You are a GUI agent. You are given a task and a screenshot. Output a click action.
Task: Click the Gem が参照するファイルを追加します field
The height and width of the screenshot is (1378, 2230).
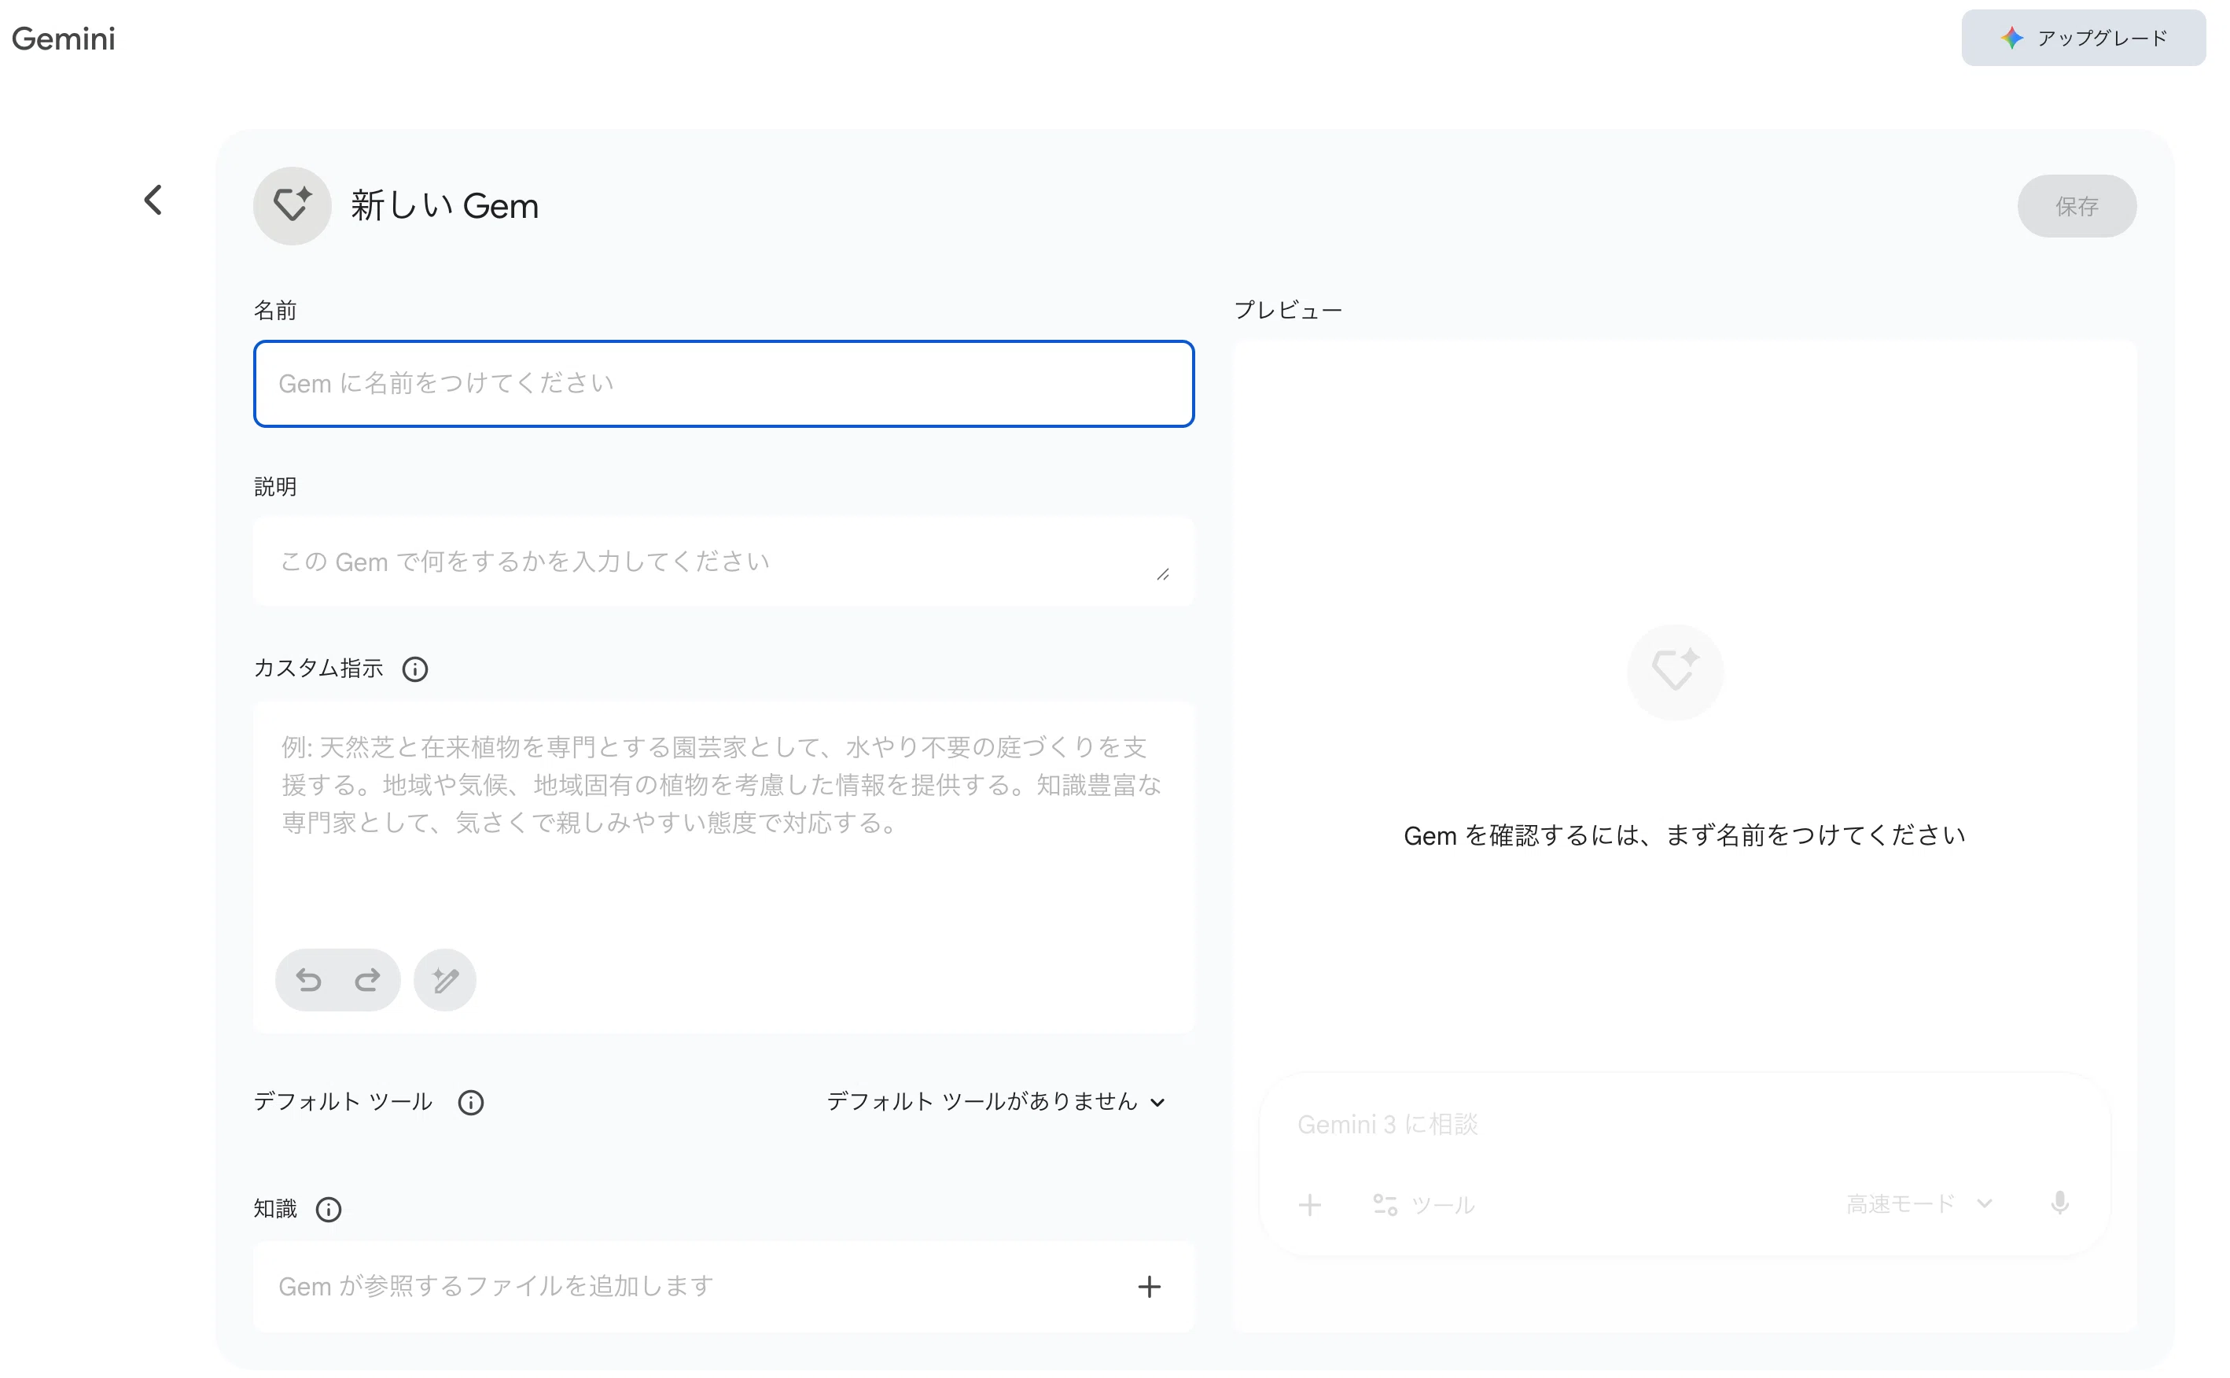[724, 1286]
